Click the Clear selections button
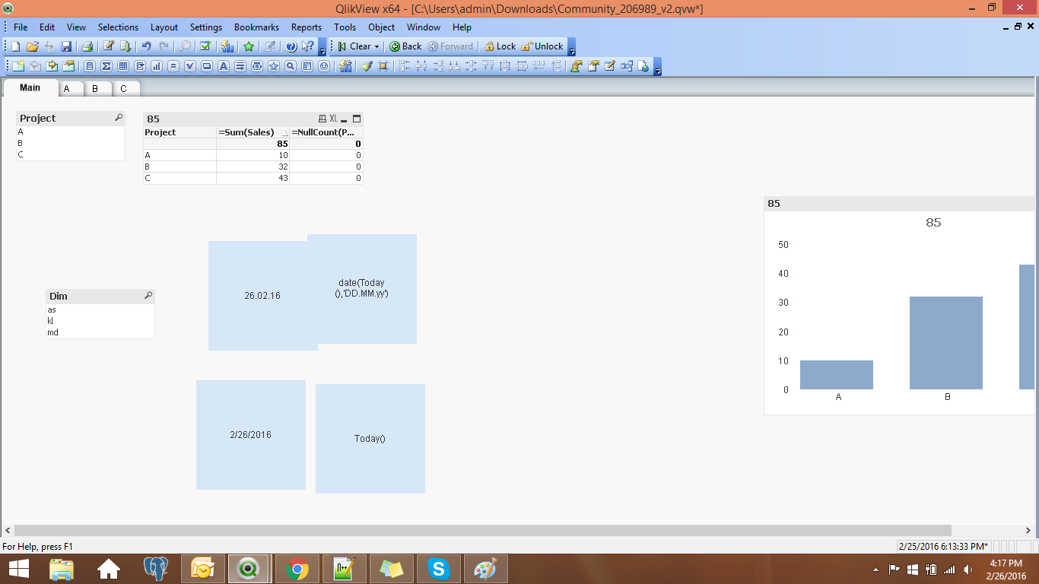 tap(354, 46)
